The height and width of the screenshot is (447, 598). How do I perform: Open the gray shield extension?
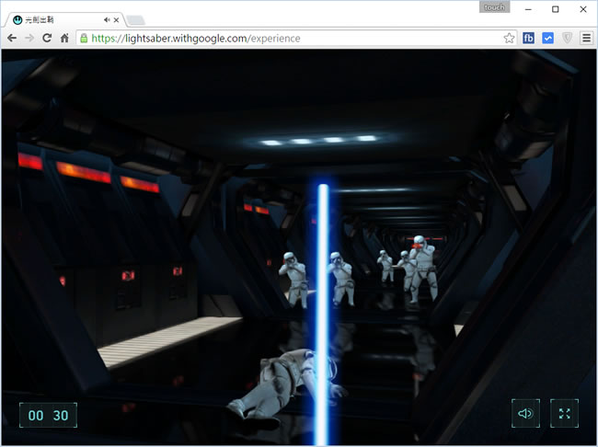click(567, 38)
